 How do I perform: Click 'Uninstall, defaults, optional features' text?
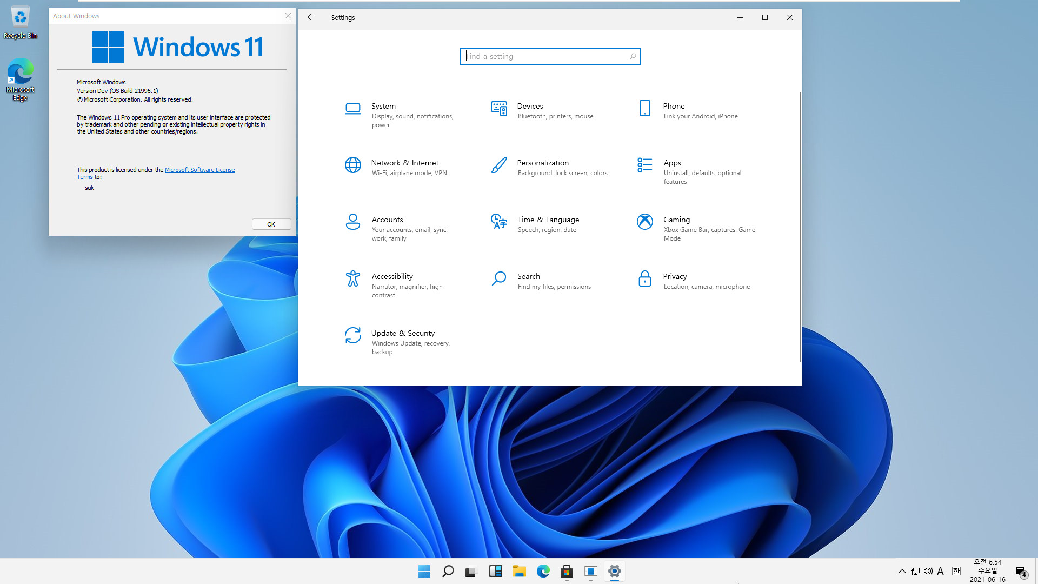coord(702,177)
